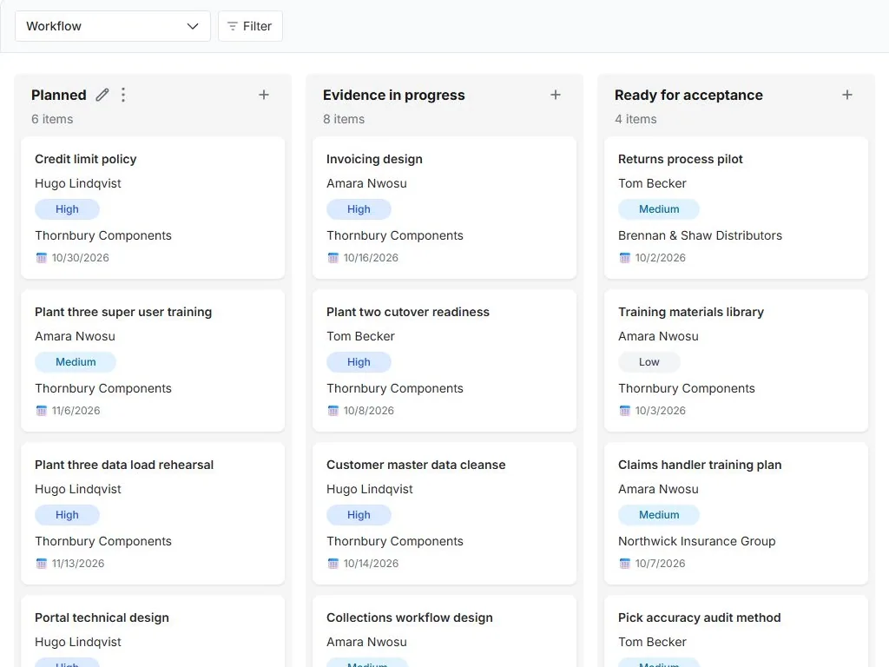
Task: Click the 11/13/2026 date on data load rehearsal
Action: click(78, 563)
